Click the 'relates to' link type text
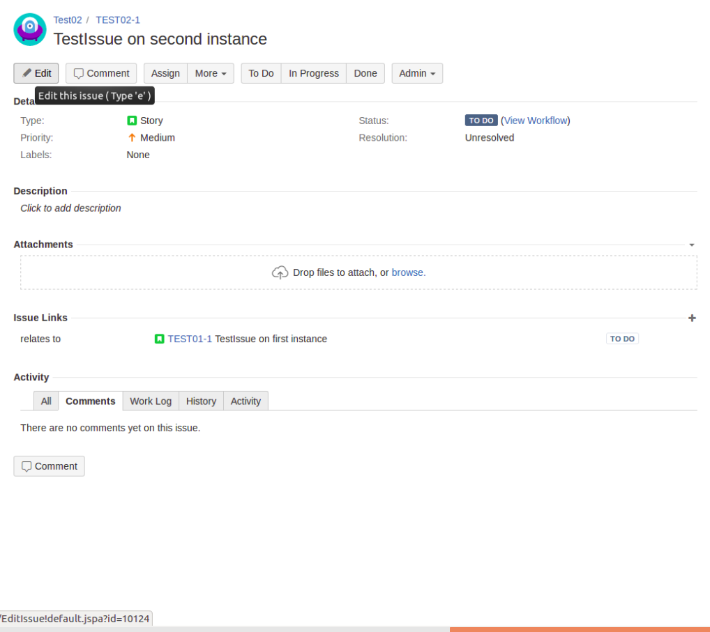The width and height of the screenshot is (710, 632). (40, 339)
